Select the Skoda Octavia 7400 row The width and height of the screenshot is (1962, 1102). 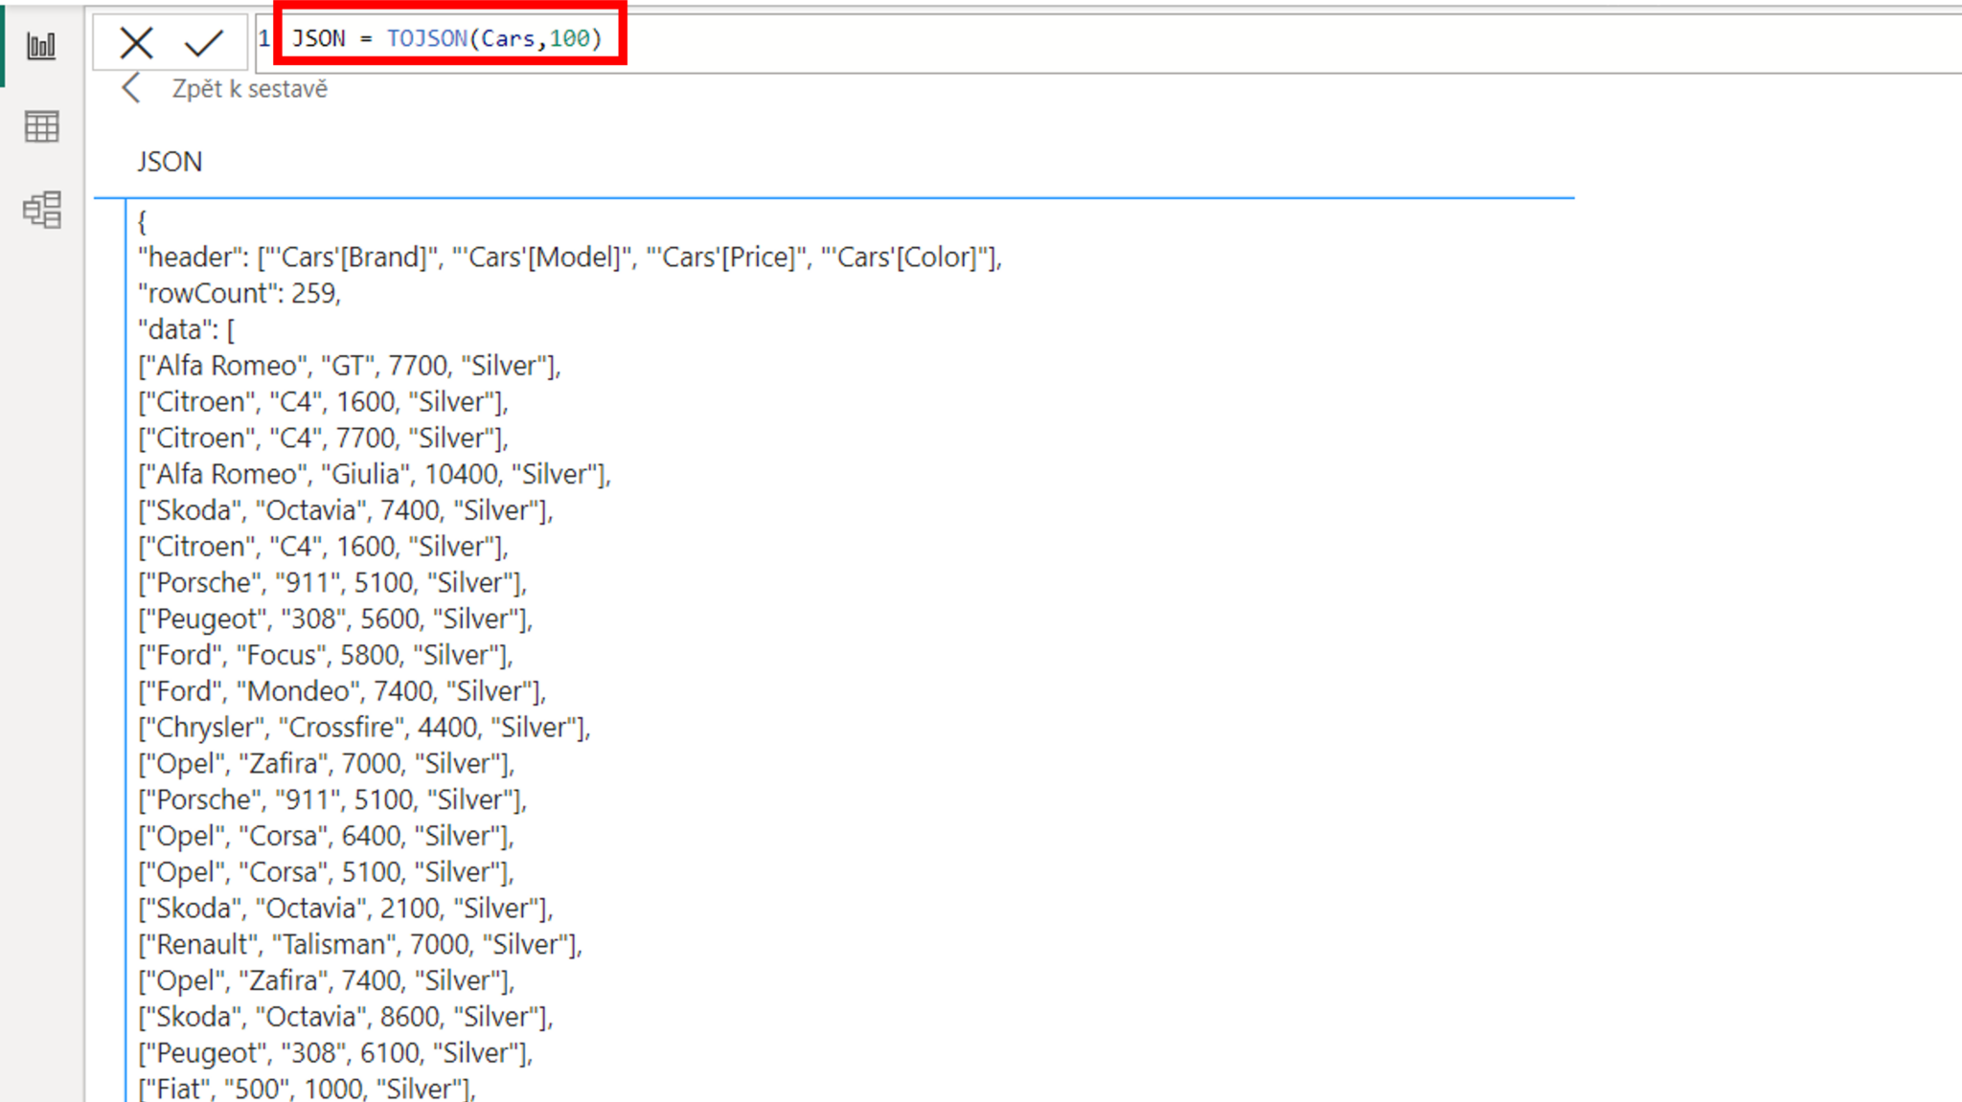tap(346, 510)
